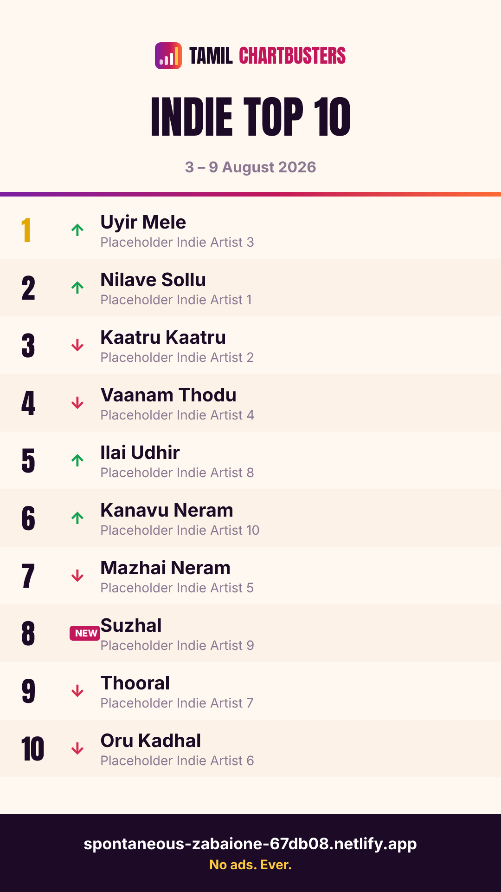Click the gradient divider line under the date
Screen dimensions: 501x892
[250, 194]
